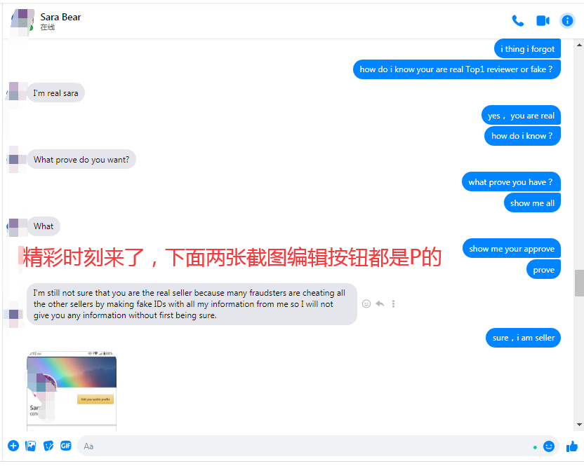Open the emoji picker in the message box

click(549, 446)
